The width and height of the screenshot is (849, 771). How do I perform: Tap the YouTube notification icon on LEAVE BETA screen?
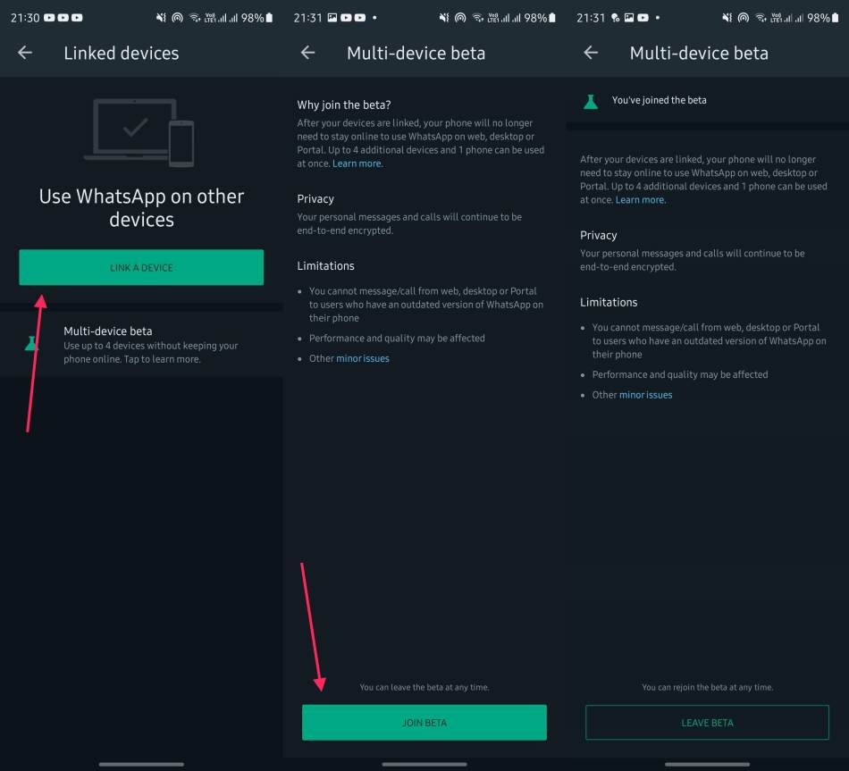[x=643, y=18]
